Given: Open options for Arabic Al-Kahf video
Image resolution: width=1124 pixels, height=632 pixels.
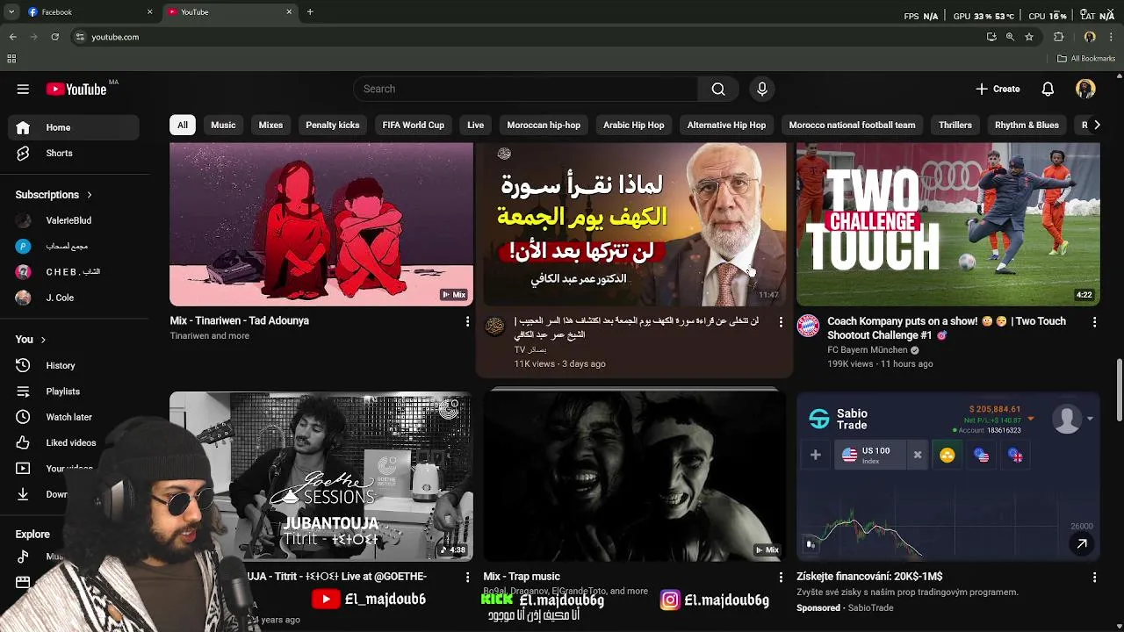Looking at the screenshot, I should pos(781,322).
